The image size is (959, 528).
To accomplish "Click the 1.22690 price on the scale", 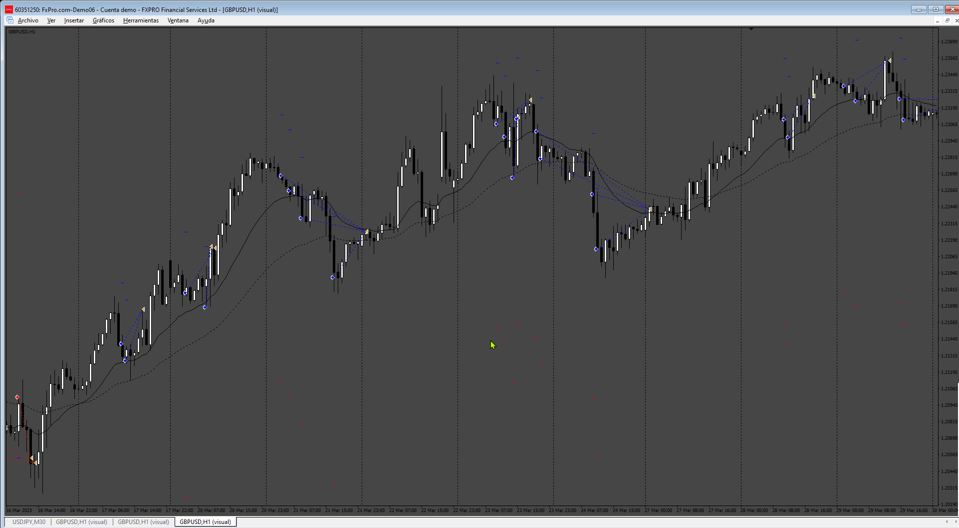I will tap(949, 174).
